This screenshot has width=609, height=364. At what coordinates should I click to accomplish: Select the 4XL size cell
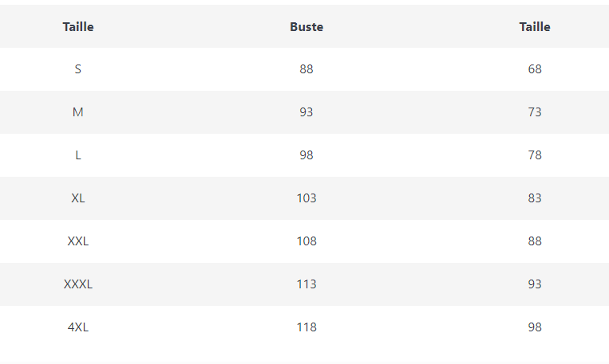click(78, 327)
